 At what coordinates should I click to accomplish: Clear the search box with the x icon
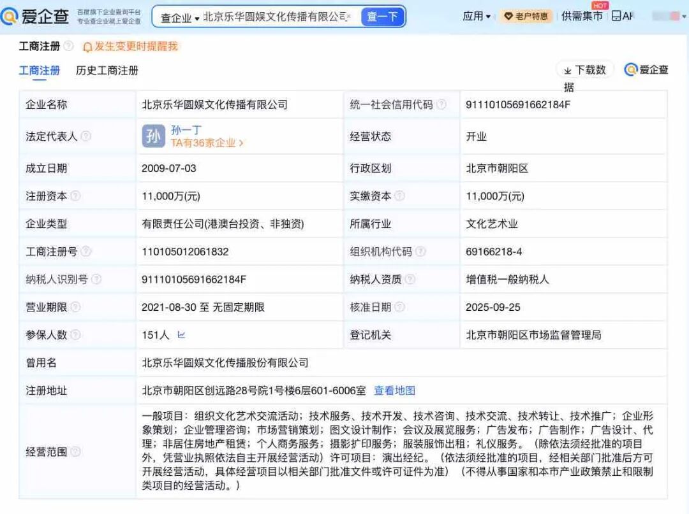click(349, 17)
